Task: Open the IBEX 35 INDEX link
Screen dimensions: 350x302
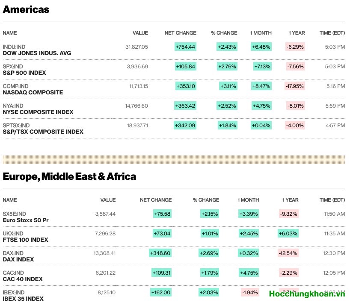Action: pyautogui.click(x=23, y=298)
